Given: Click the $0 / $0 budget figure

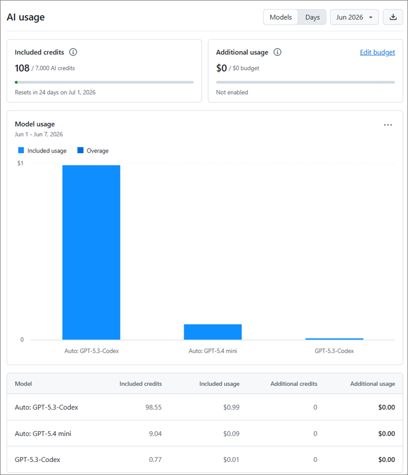Looking at the screenshot, I should pyautogui.click(x=238, y=68).
